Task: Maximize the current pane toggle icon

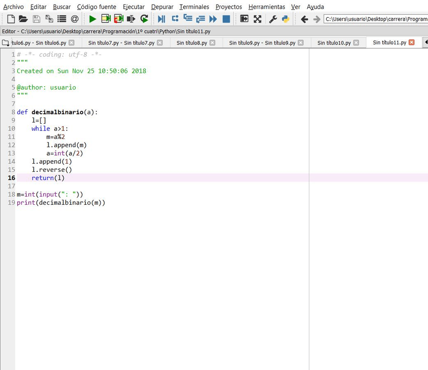Action: pyautogui.click(x=244, y=19)
